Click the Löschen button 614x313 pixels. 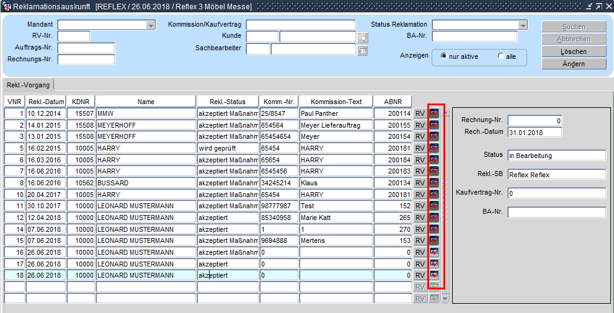coord(573,51)
